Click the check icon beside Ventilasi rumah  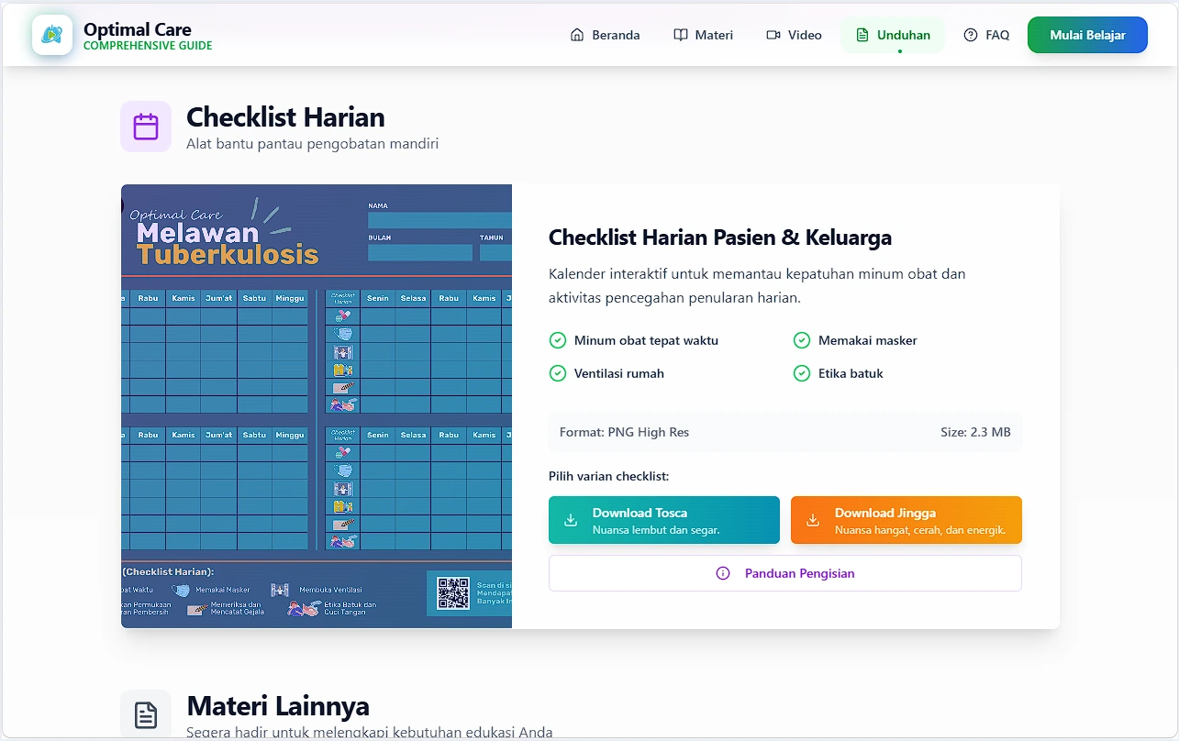557,373
